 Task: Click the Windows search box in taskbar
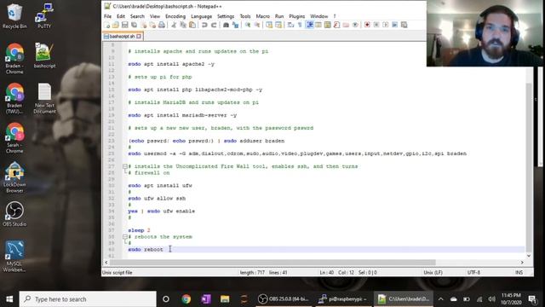88,299
